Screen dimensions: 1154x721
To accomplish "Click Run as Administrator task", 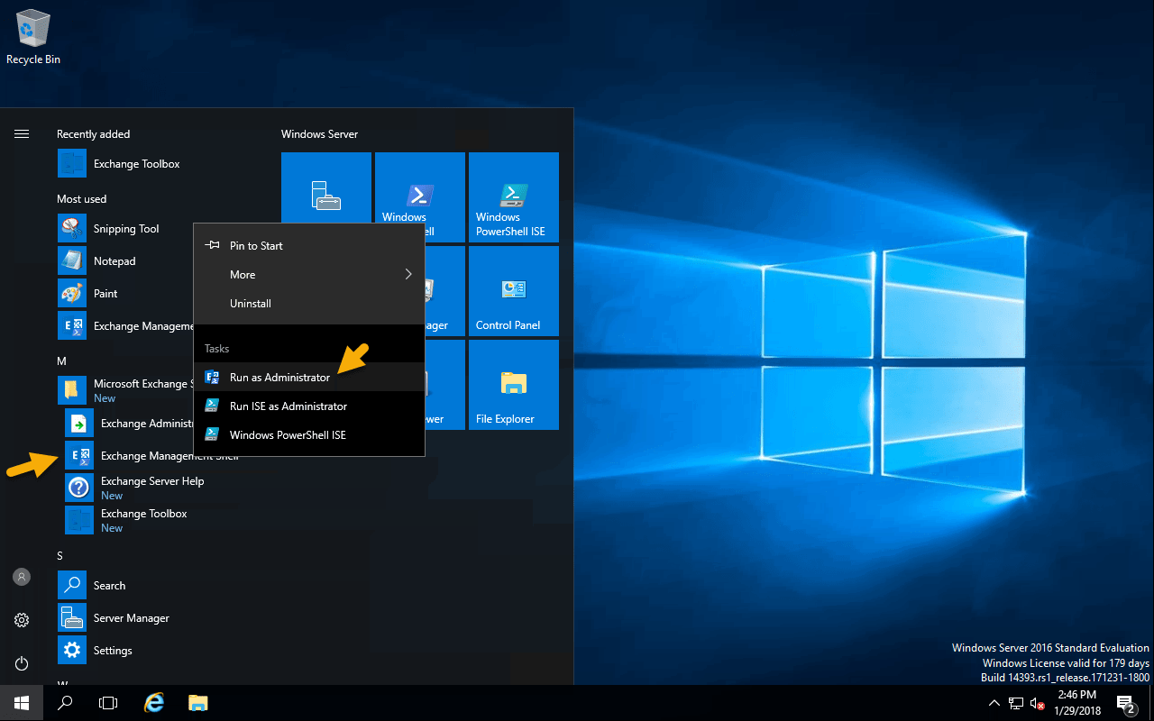I will point(309,378).
